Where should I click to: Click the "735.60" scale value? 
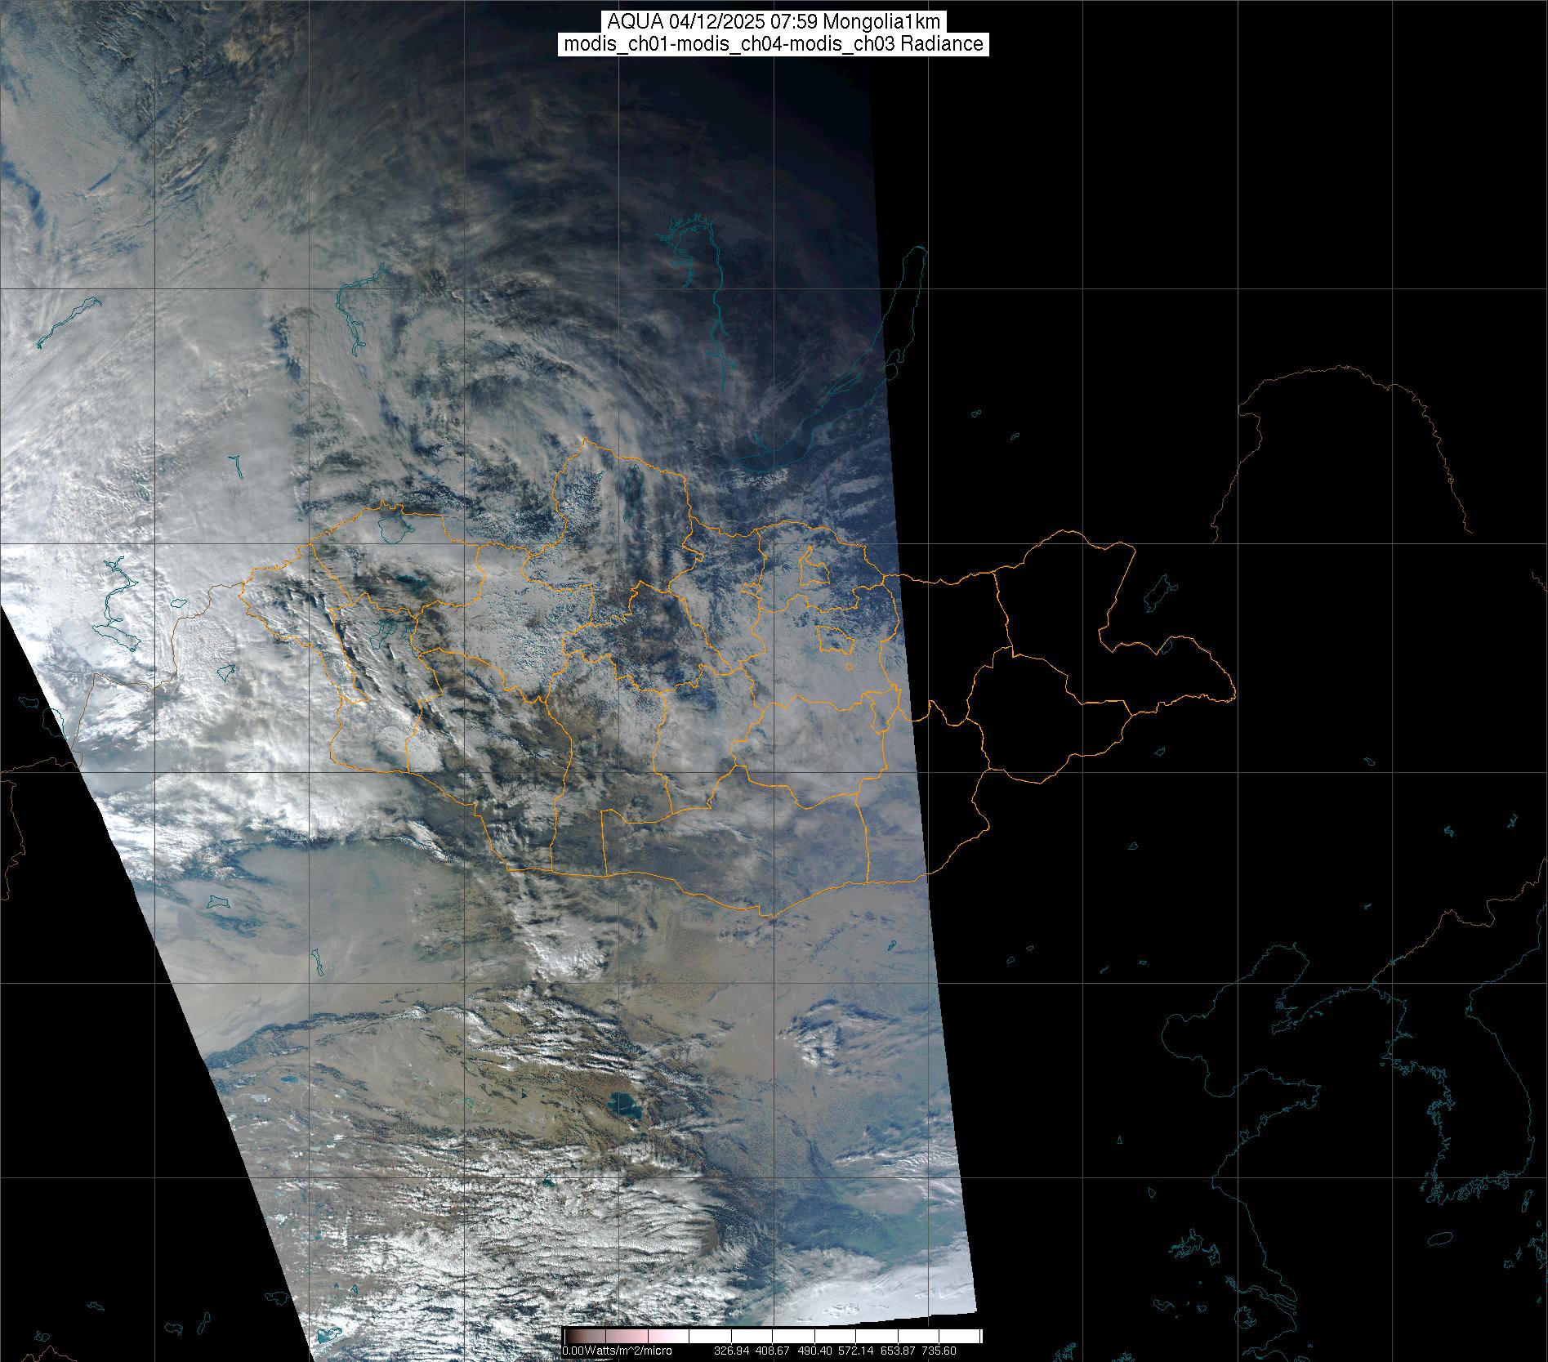(939, 1351)
